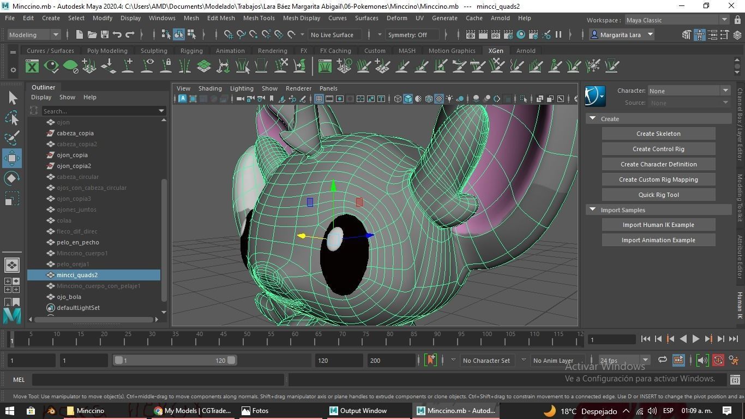The width and height of the screenshot is (745, 419).
Task: Click the viewport camera select icon
Action: (x=240, y=99)
